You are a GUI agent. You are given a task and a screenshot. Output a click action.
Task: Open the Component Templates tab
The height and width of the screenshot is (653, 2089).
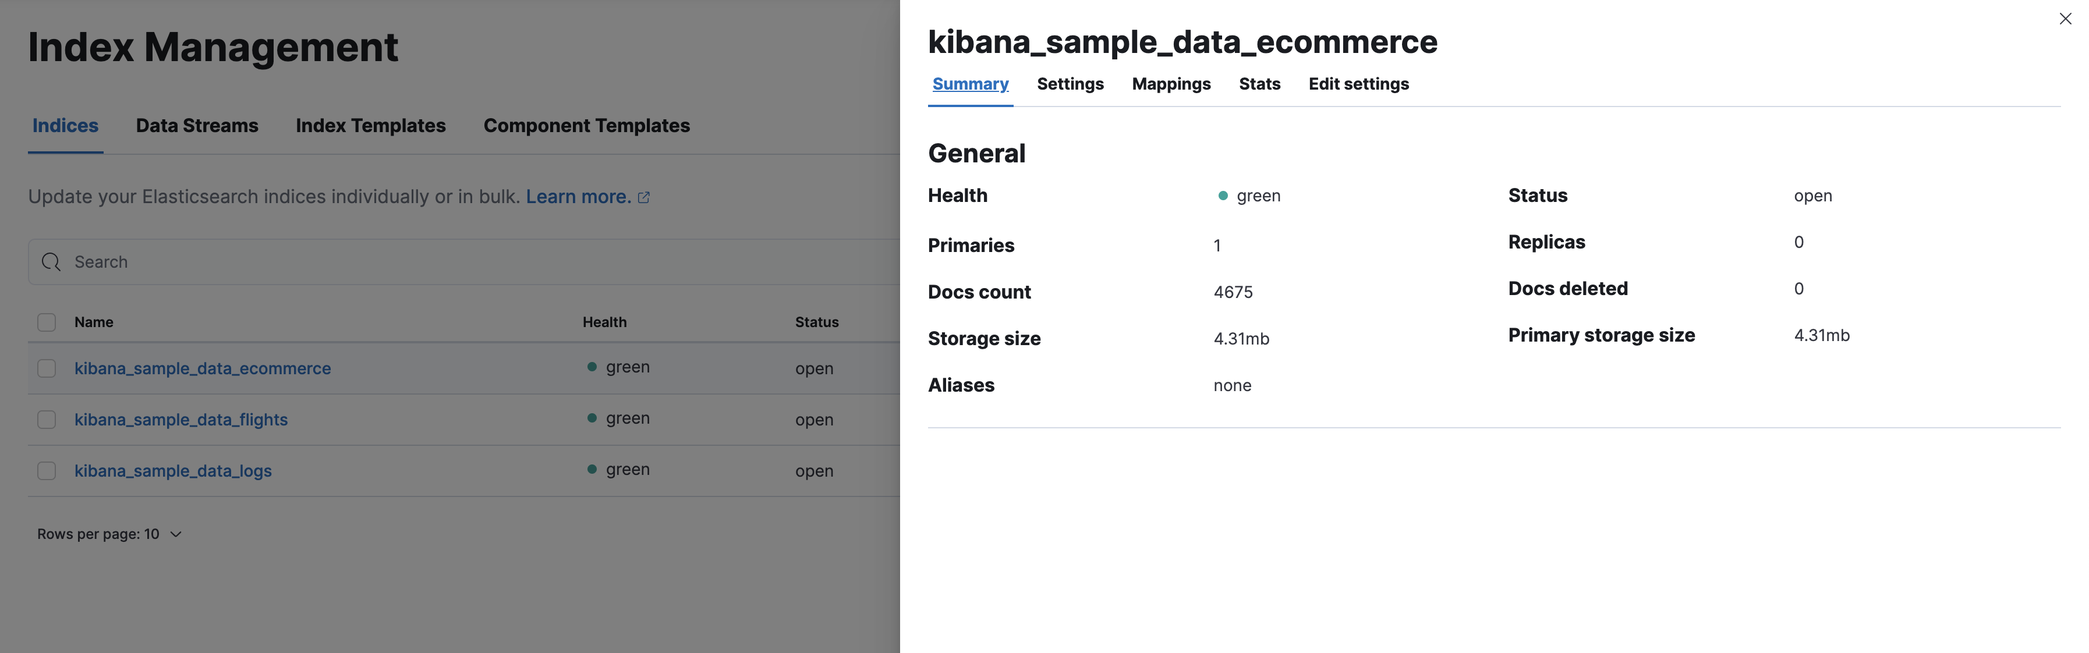(586, 125)
